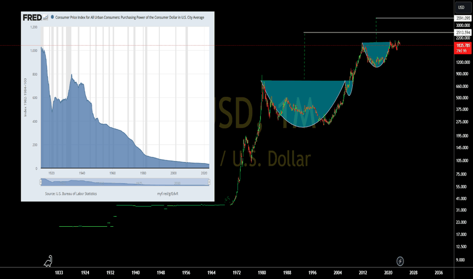Viewport: 473px width, 279px height.
Task: Open the myf.red/g/EdvR link
Action: tap(167, 194)
